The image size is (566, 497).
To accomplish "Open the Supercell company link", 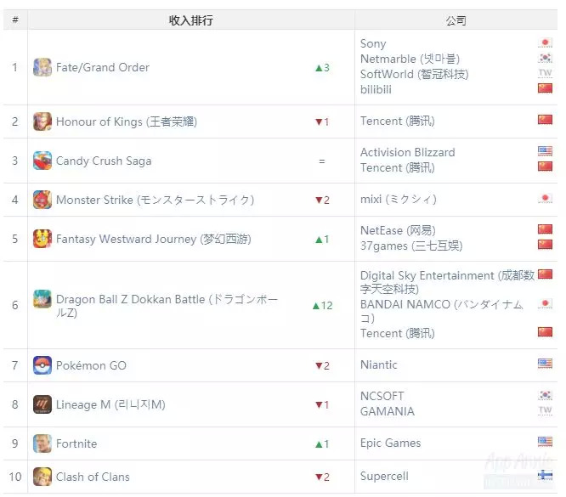I will coord(385,477).
